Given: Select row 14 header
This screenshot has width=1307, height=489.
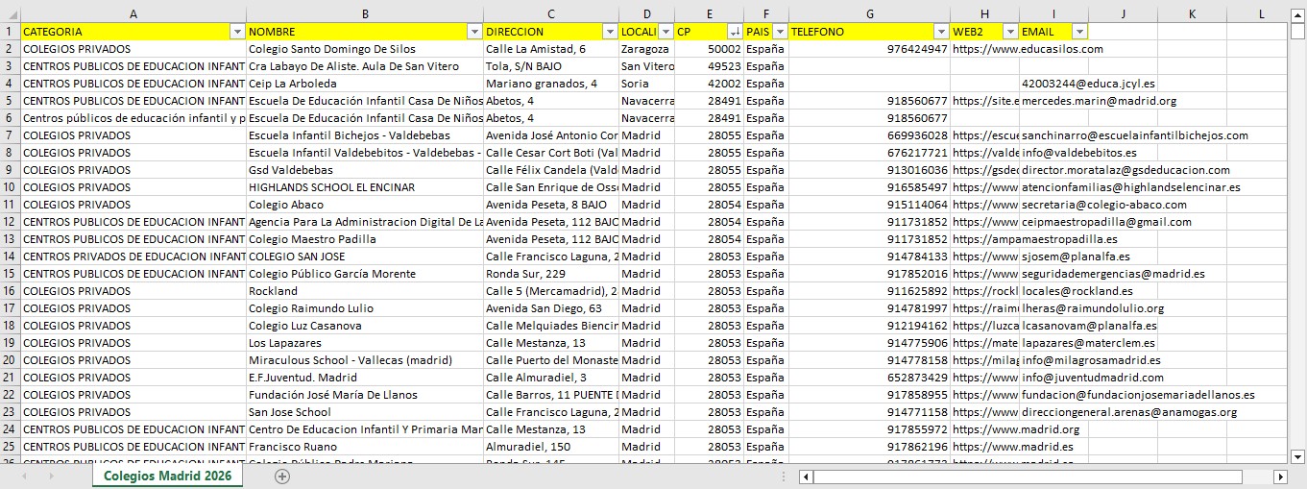Looking at the screenshot, I should pyautogui.click(x=10, y=257).
